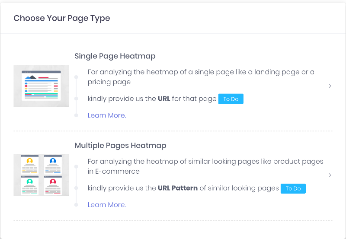Image resolution: width=346 pixels, height=239 pixels.
Task: Select the Multiple Pages Heatmap illustration thumbnail
Action: coord(41,175)
